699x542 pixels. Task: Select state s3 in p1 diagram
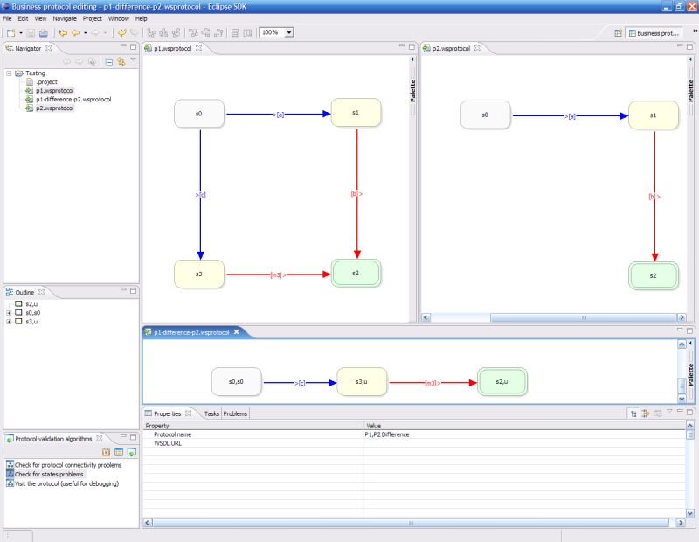[199, 274]
